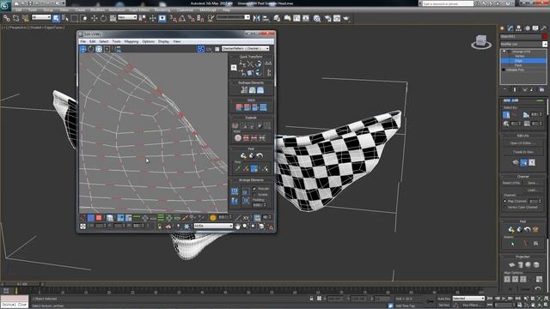550x309 pixels.
Task: Click the Mirror icon in the main toolbar
Action: [x=256, y=18]
